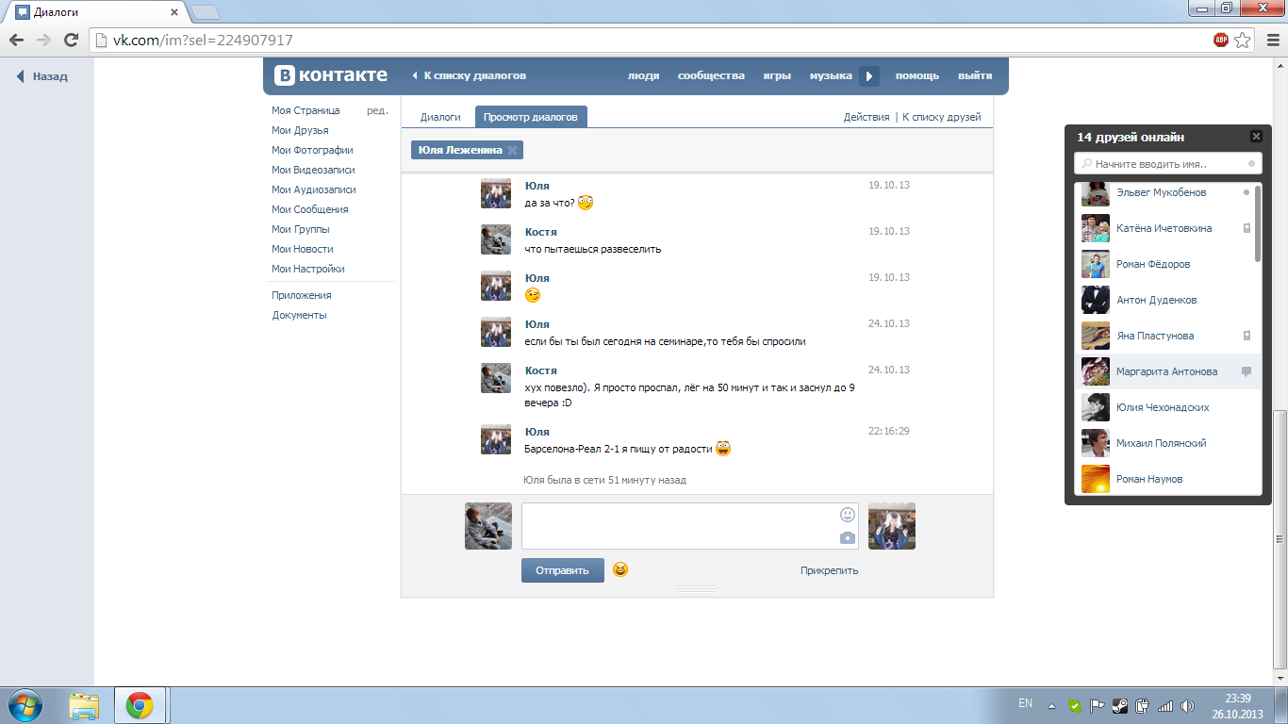The image size is (1288, 724).
Task: Close the 14 друзей онлайн panel
Action: point(1256,137)
